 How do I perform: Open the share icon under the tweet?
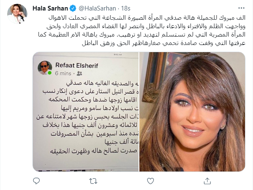click(208, 181)
